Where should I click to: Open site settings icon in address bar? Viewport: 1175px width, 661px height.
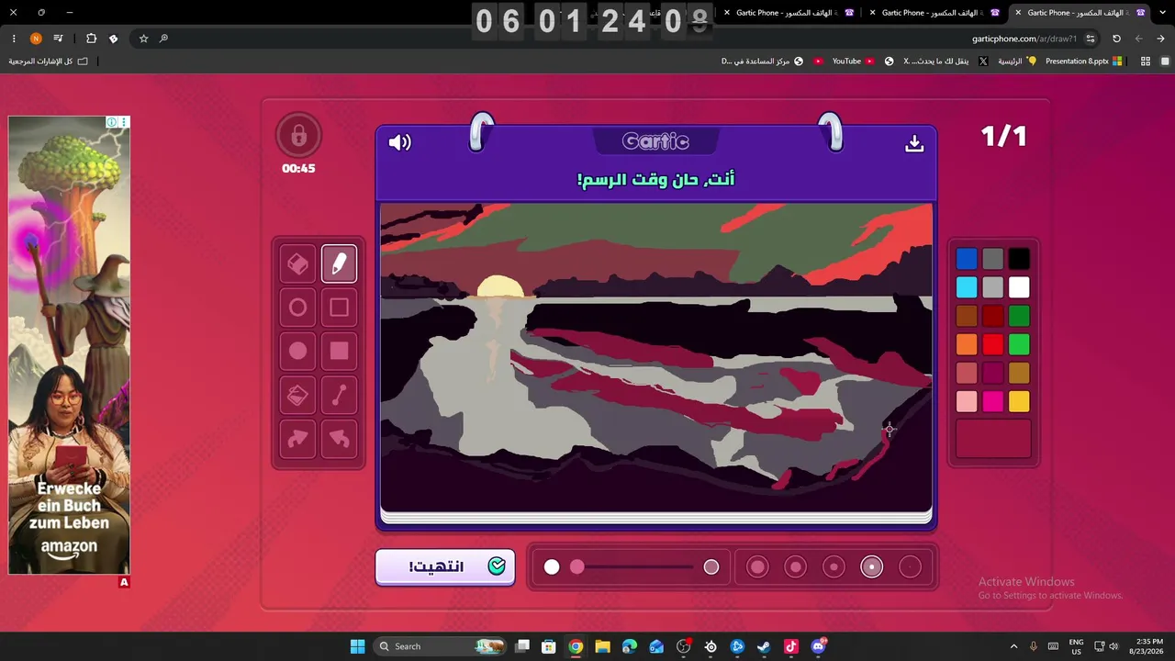pyautogui.click(x=1091, y=39)
